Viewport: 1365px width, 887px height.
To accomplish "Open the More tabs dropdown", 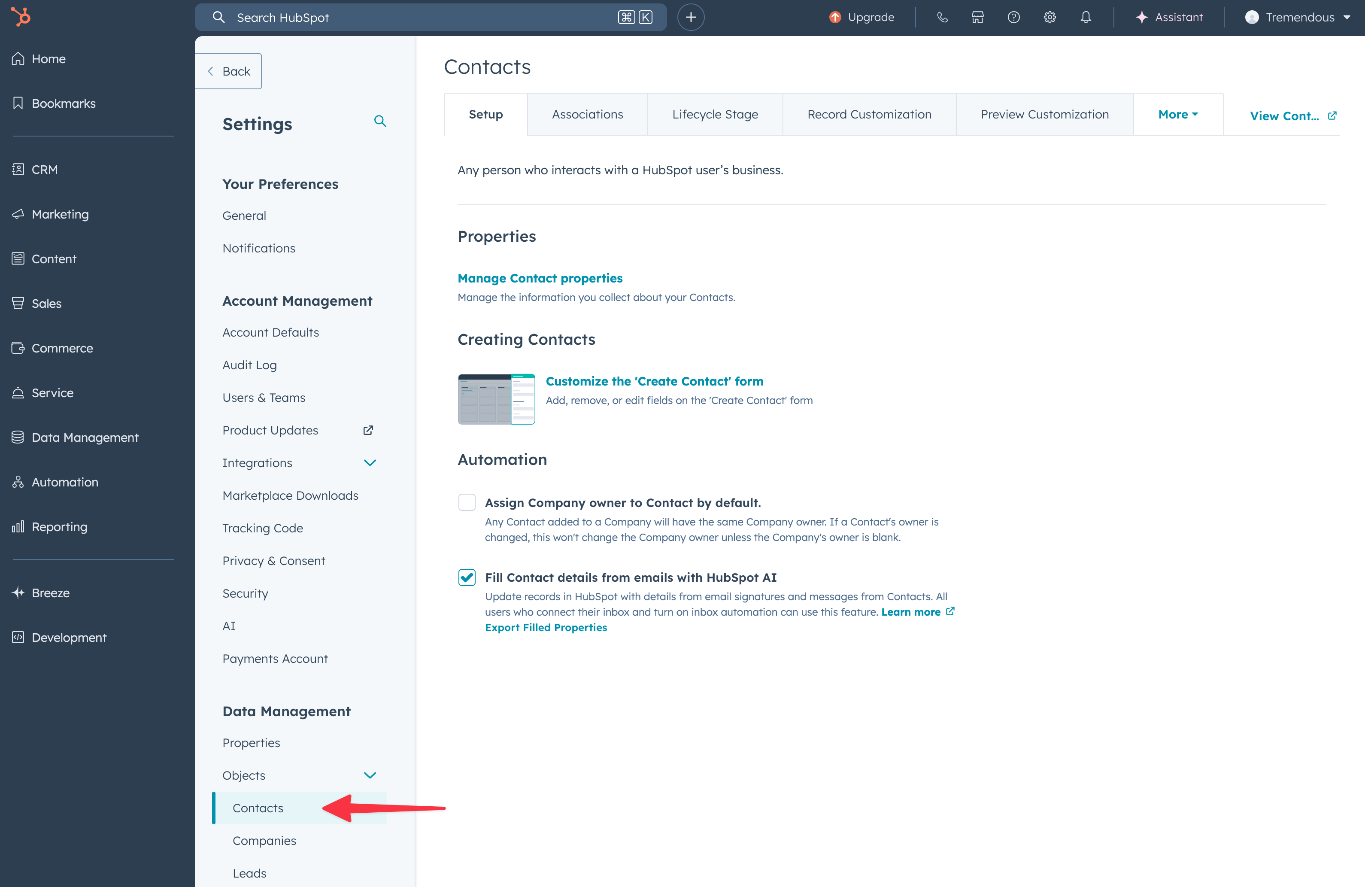I will click(x=1177, y=114).
